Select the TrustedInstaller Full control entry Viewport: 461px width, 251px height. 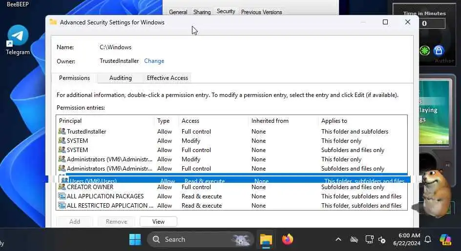[231, 132]
